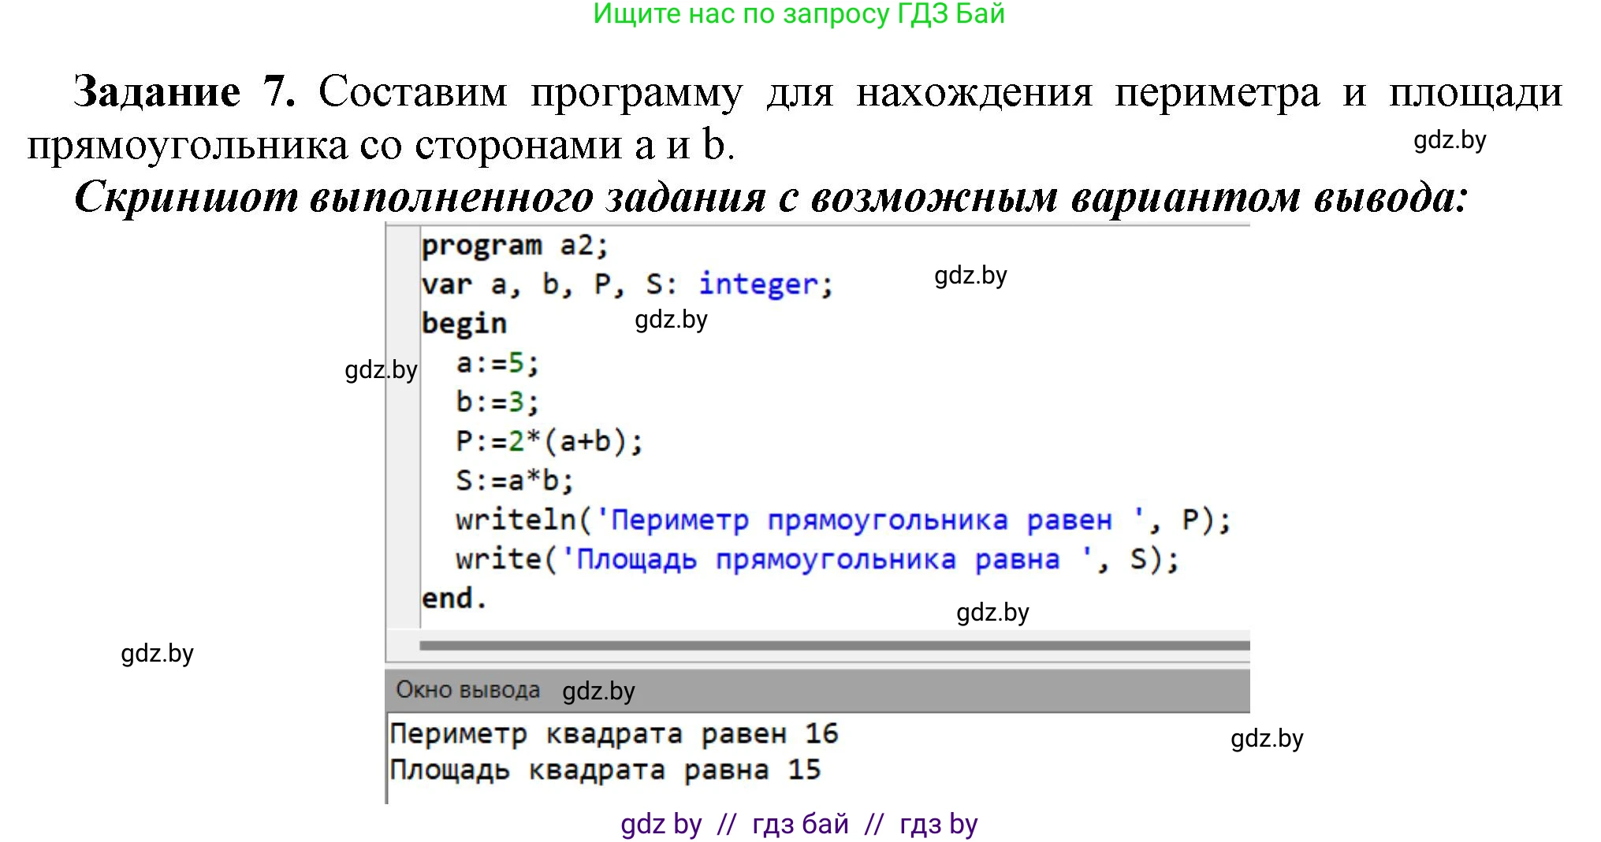Click output line "Площадь квадрата равна 15"
Screen dimensions: 1601x842
(605, 770)
